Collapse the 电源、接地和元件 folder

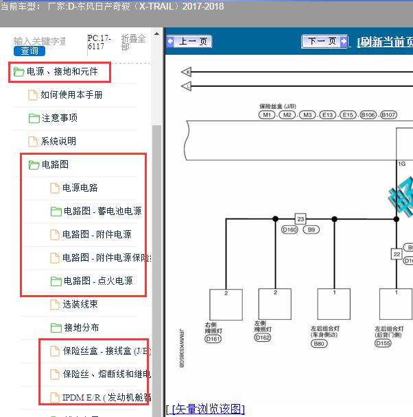point(62,71)
